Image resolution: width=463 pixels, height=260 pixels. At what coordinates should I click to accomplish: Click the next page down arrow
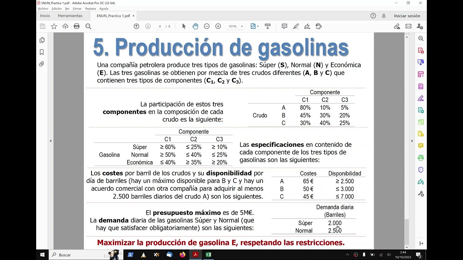(x=148, y=26)
